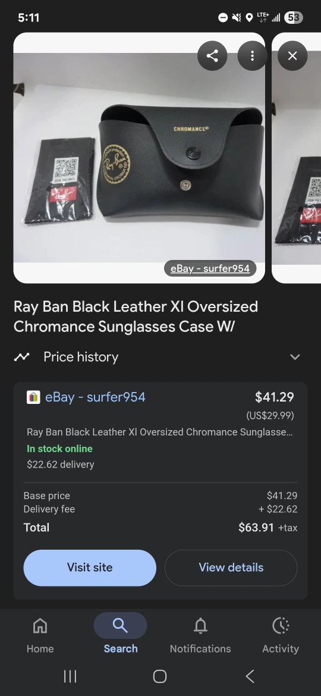The height and width of the screenshot is (696, 321).
Task: Tap the eBay - surfer954 image caption
Action: click(x=210, y=268)
